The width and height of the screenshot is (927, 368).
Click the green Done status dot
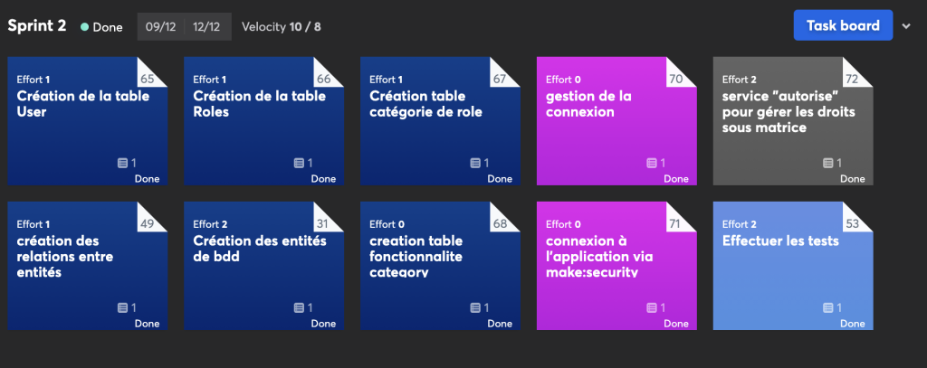pyautogui.click(x=85, y=26)
